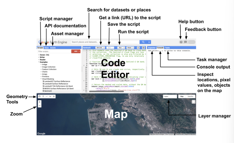The width and height of the screenshot is (234, 143).
Task: Click the fold arrow at code line 8
Action: (x=88, y=64)
